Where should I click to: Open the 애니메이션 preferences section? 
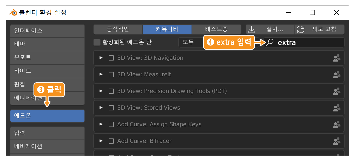pyautogui.click(x=47, y=98)
